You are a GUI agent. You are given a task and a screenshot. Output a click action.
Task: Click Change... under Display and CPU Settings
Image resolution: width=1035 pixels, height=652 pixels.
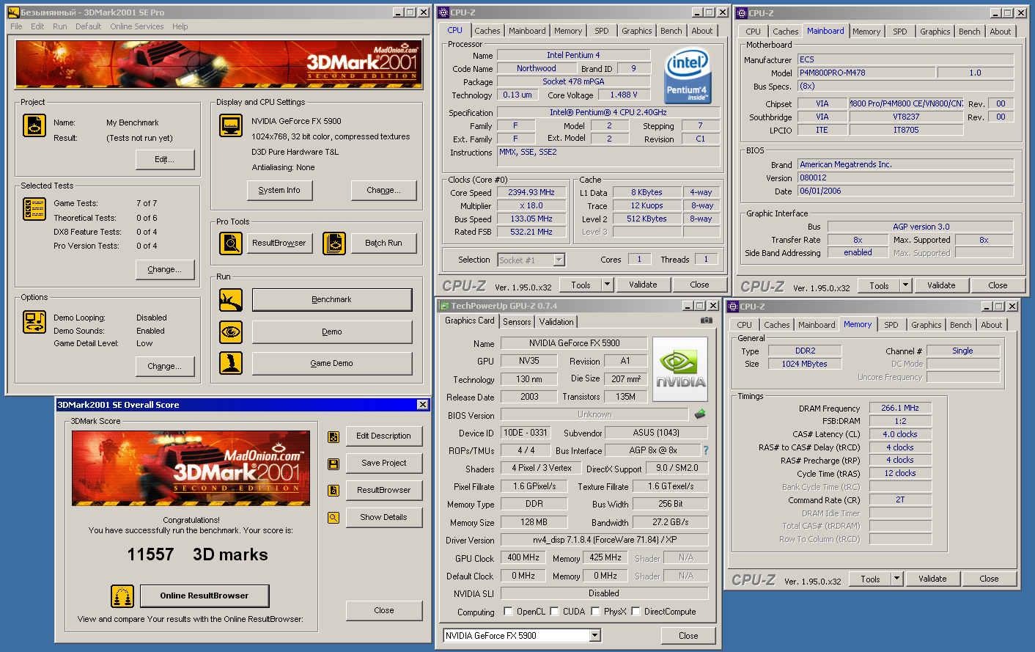pos(384,190)
